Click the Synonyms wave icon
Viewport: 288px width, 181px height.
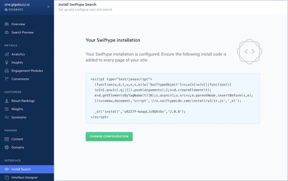click(x=7, y=117)
